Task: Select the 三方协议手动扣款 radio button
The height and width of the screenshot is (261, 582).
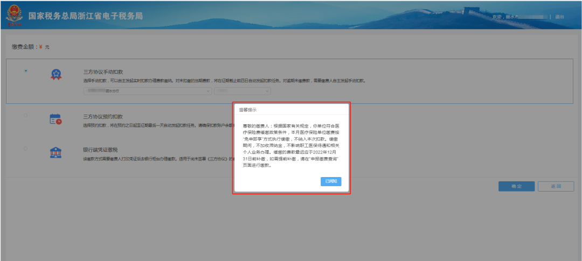Action: 25,71
